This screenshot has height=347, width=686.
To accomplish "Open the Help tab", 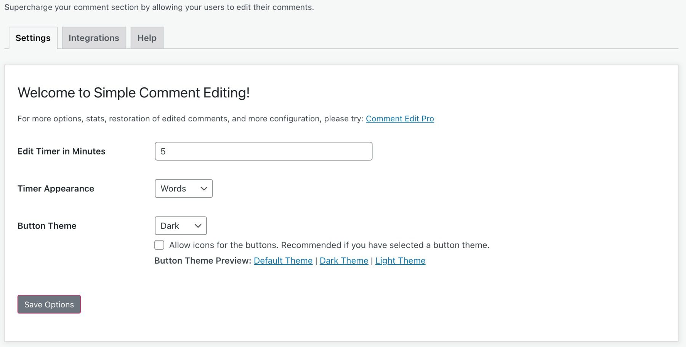I will (147, 38).
